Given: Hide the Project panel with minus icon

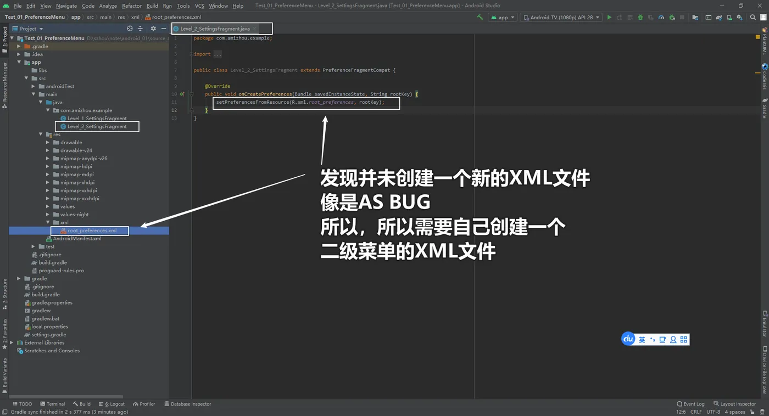Looking at the screenshot, I should point(163,29).
